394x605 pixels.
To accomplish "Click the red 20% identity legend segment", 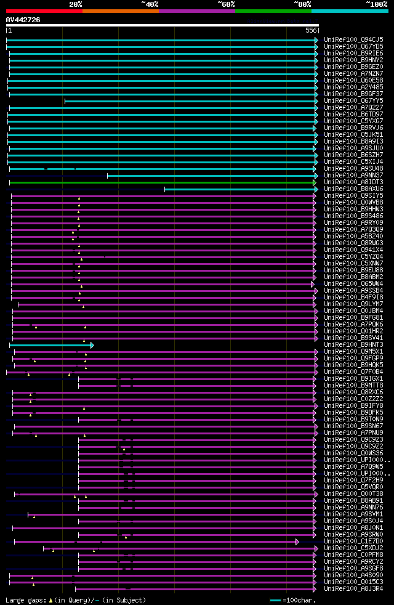I will (44, 11).
